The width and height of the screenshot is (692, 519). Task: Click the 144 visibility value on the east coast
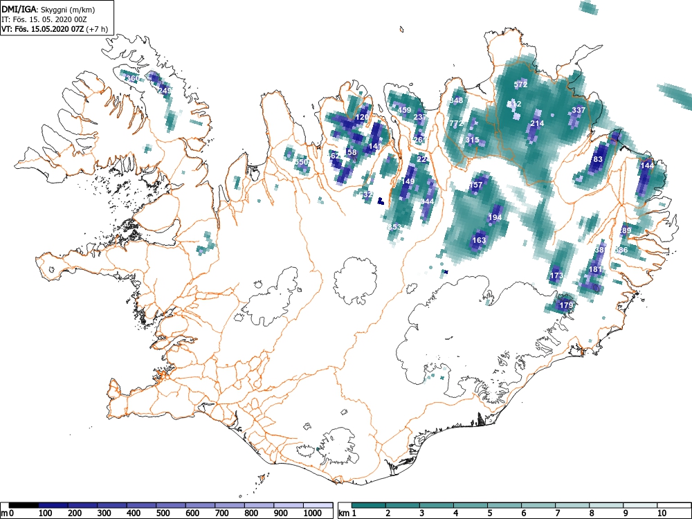pyautogui.click(x=647, y=166)
